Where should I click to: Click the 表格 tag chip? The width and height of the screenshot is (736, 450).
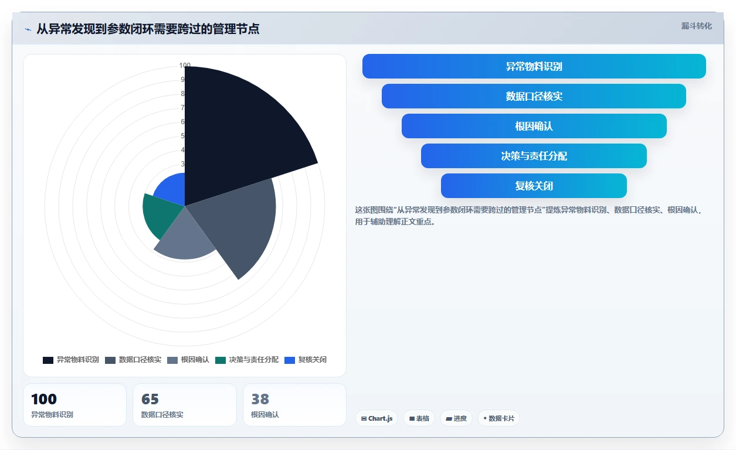pyautogui.click(x=419, y=418)
